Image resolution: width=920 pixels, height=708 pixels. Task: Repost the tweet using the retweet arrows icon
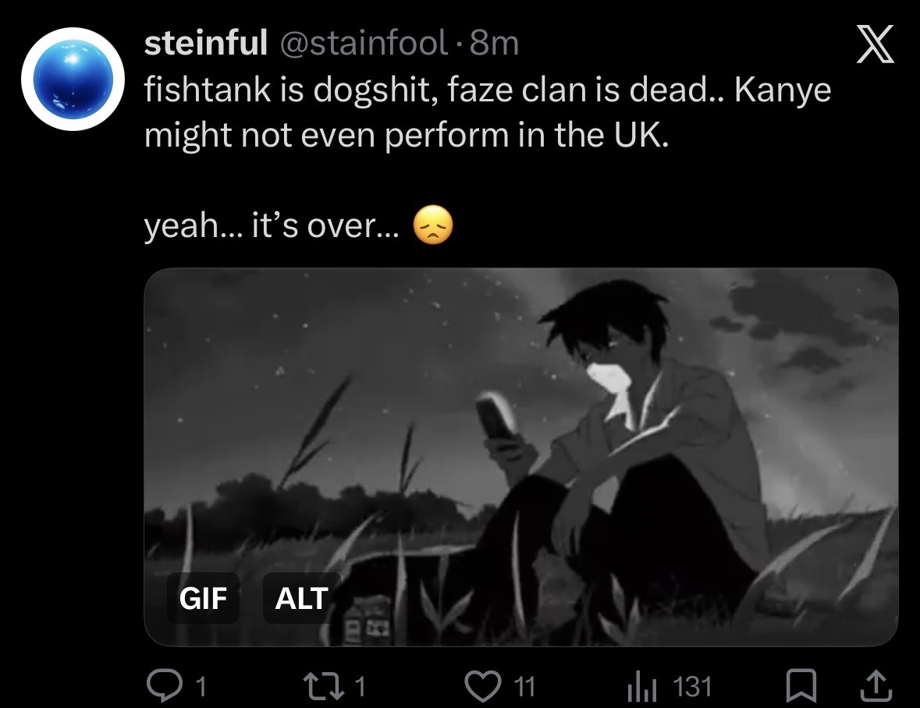323,685
